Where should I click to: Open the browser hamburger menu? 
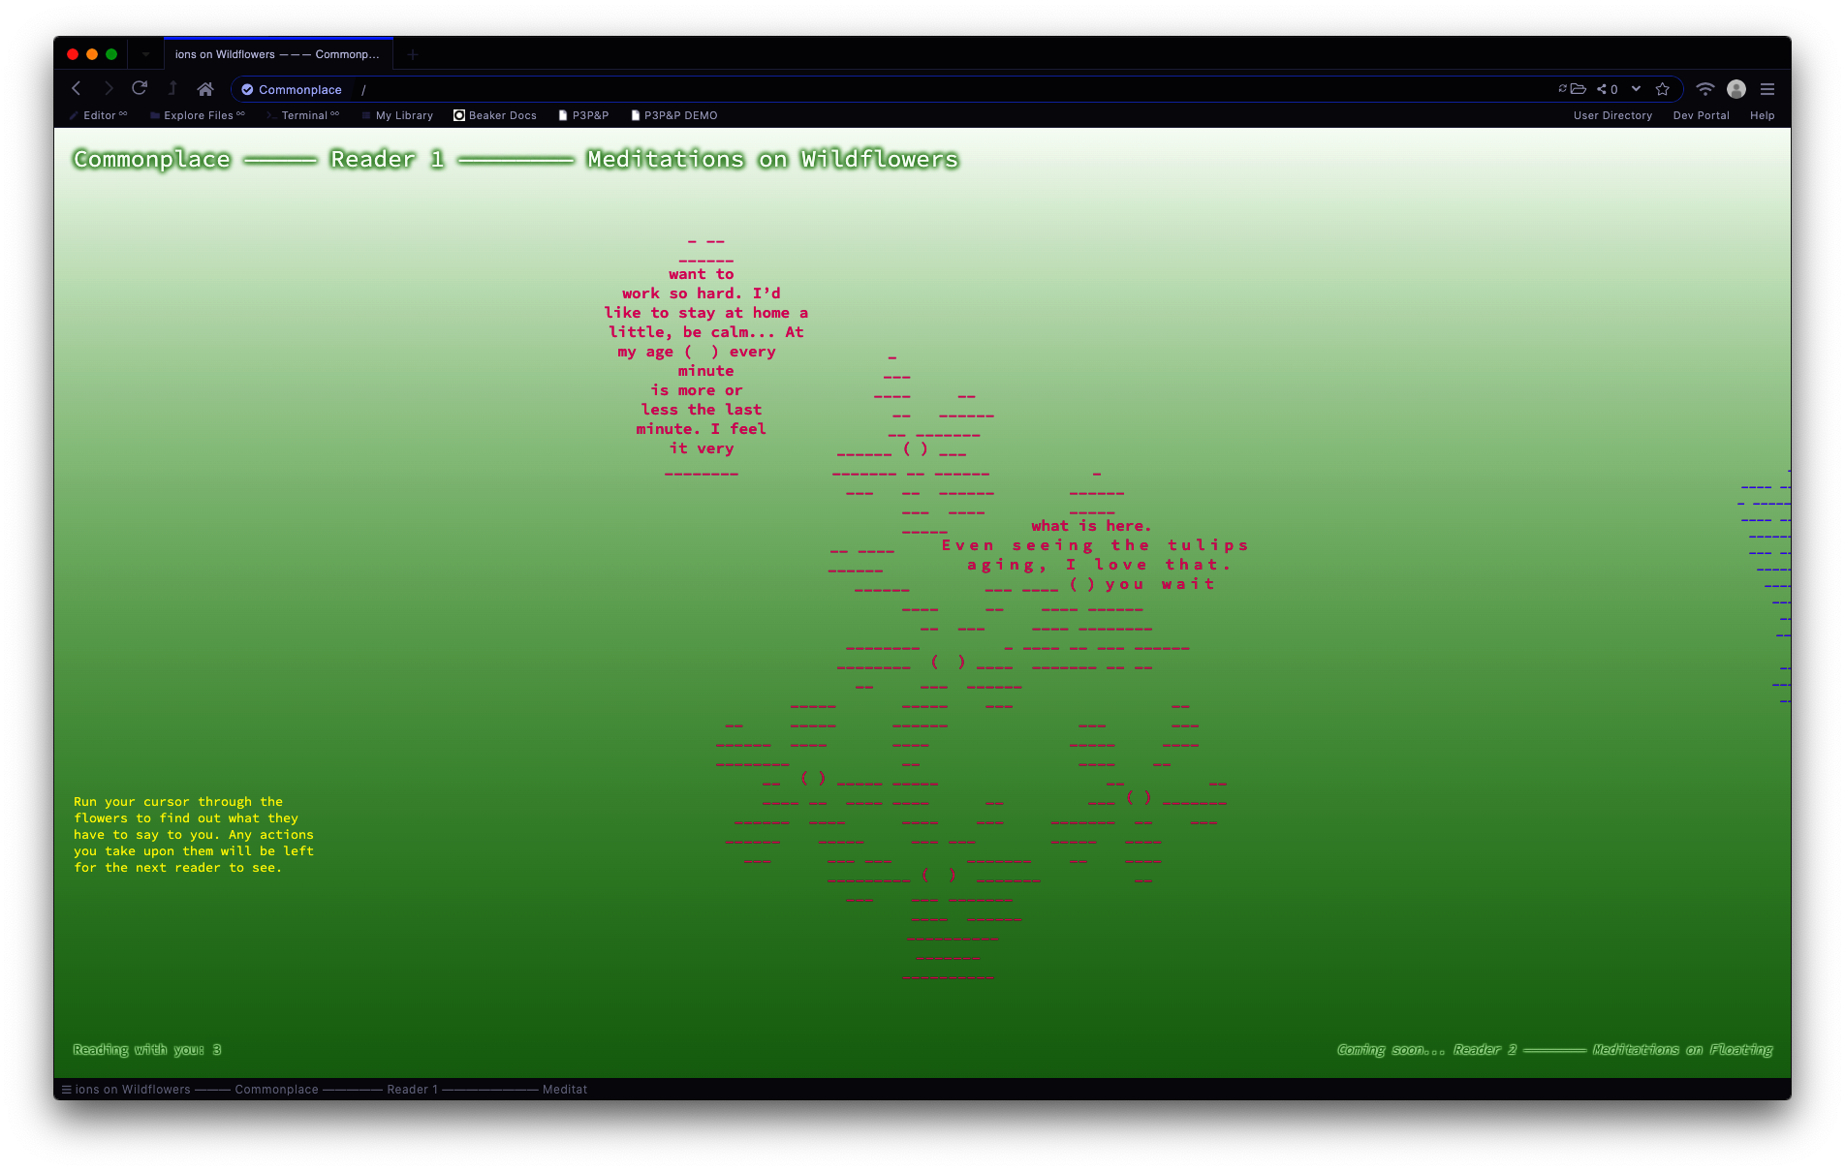click(x=1767, y=89)
